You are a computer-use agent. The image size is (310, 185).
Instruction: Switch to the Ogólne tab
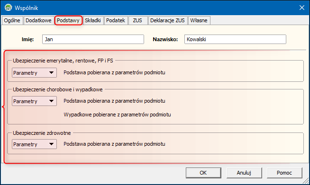tap(12, 20)
